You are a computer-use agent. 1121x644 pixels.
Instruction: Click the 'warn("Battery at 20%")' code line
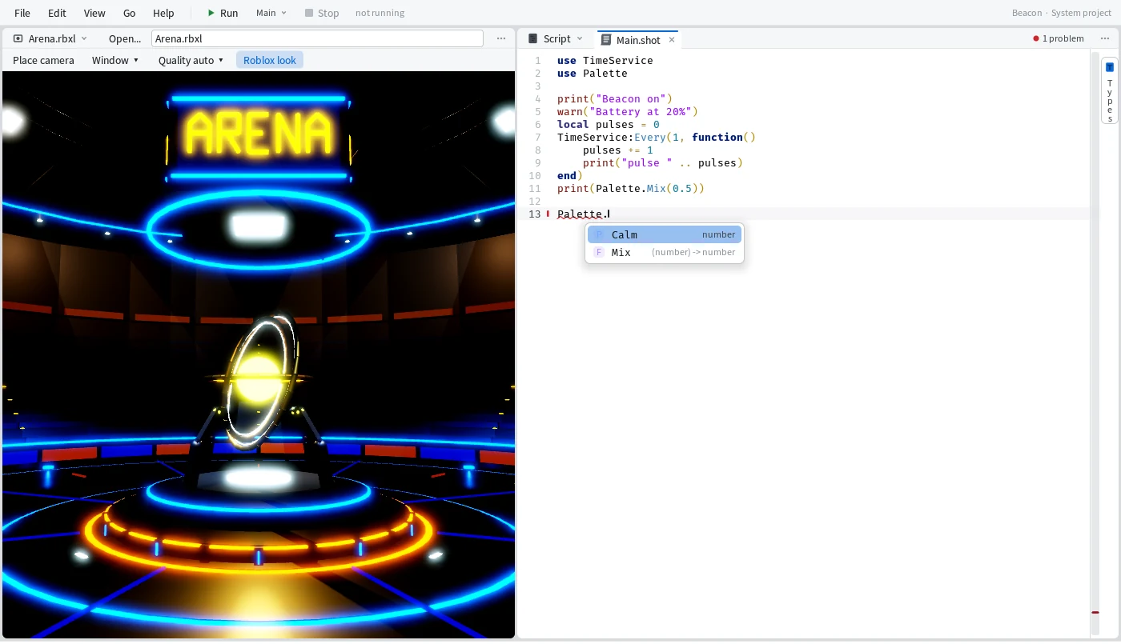point(628,111)
